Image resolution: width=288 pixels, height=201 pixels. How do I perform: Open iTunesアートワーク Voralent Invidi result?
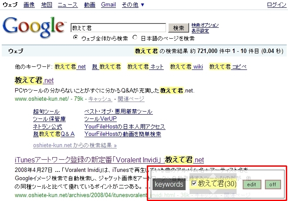pyautogui.click(x=109, y=160)
